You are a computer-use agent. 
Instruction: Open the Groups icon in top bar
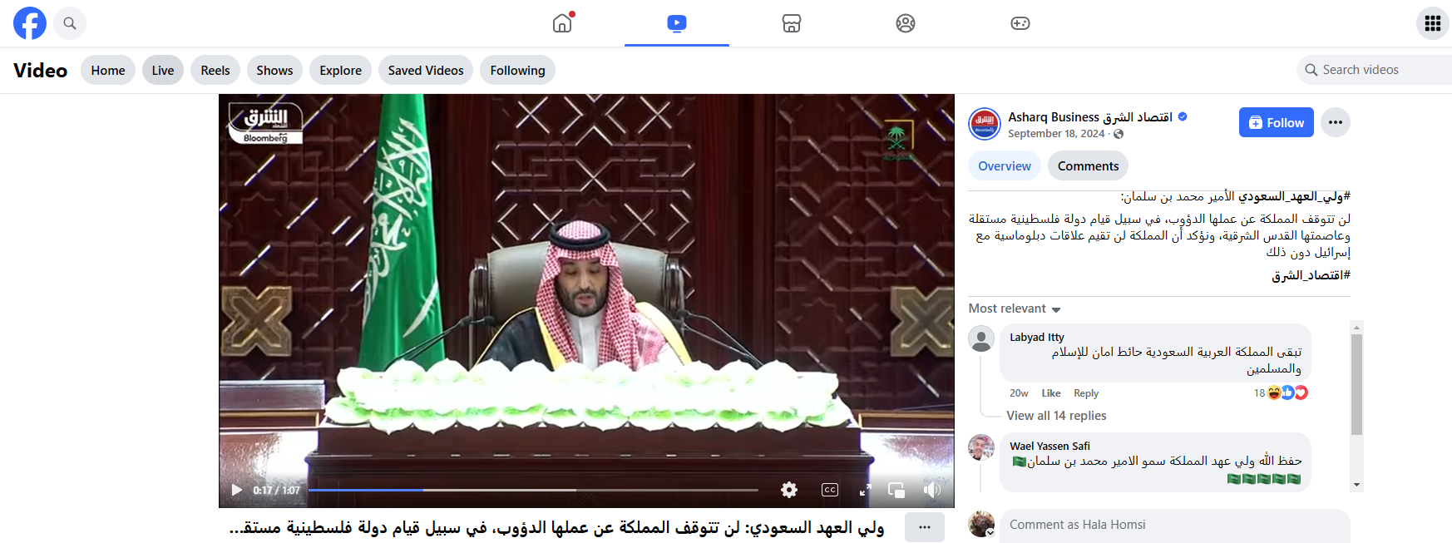click(906, 23)
